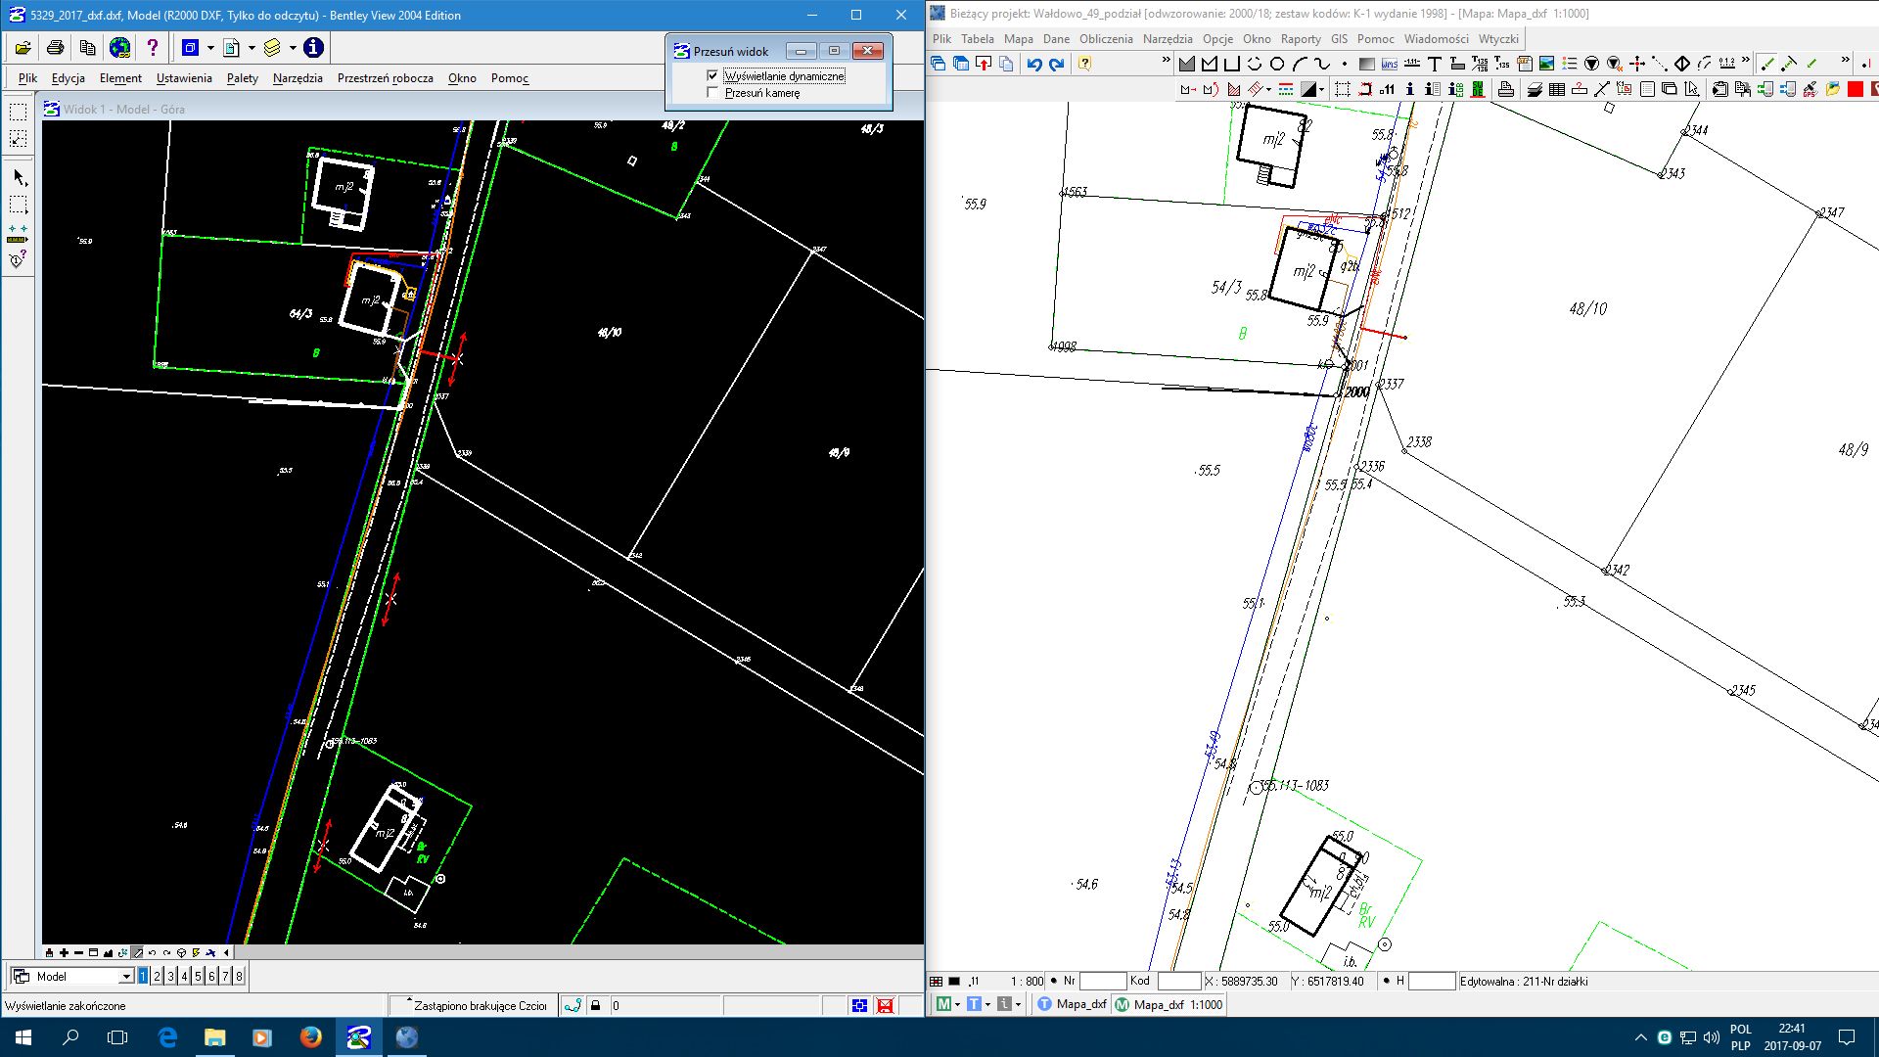1879x1057 pixels.
Task: Select the text T tool in map toolbar
Action: [x=1434, y=64]
